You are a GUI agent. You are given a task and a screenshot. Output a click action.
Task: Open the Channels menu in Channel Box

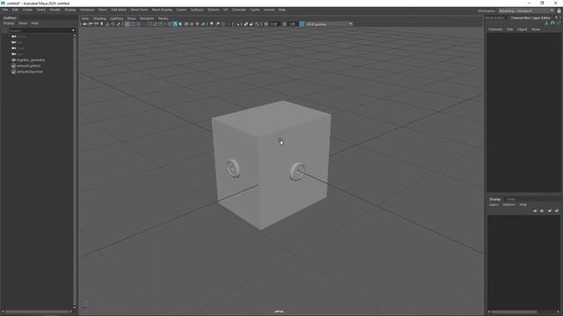[x=495, y=29]
